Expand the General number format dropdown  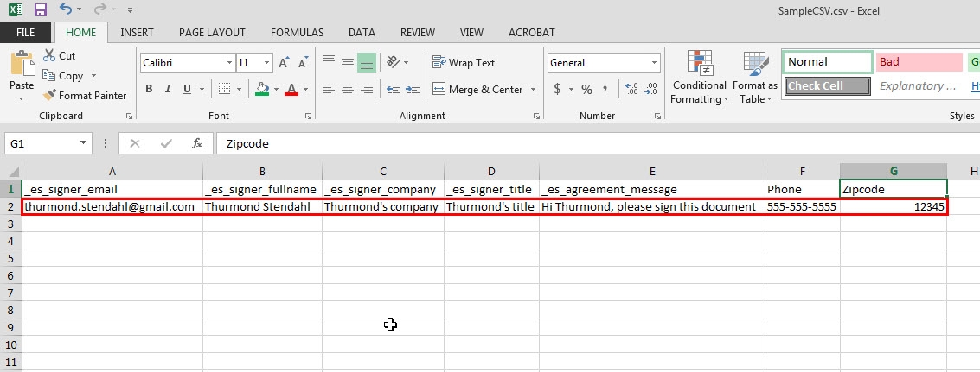[x=652, y=63]
